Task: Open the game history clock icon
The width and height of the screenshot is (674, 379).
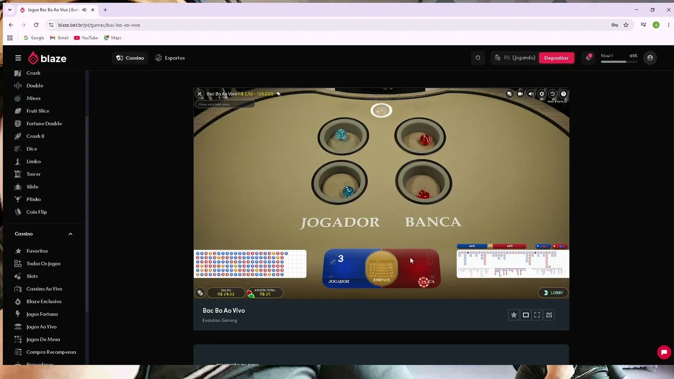Action: point(552,94)
